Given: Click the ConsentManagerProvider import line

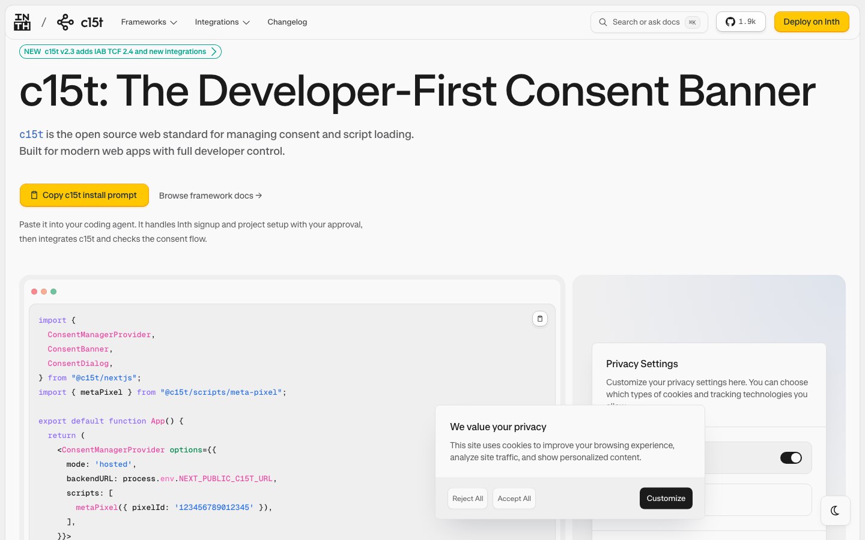Looking at the screenshot, I should coord(102,335).
